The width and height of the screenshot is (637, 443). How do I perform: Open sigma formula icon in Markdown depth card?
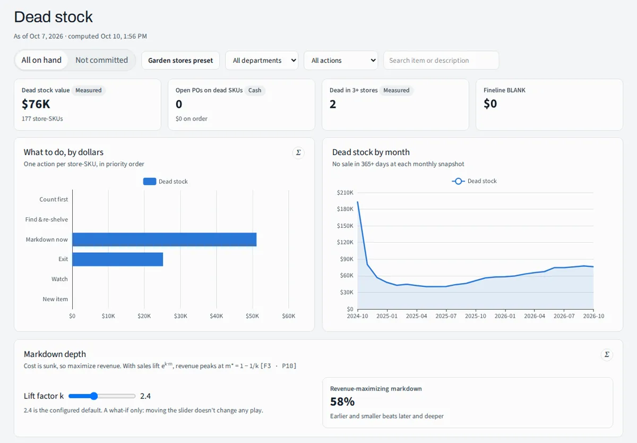click(607, 354)
